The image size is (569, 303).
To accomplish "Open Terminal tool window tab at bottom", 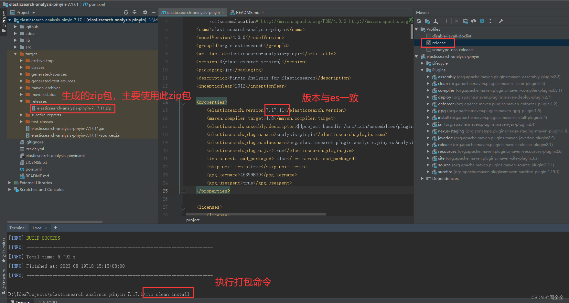I will pyautogui.click(x=21, y=301).
